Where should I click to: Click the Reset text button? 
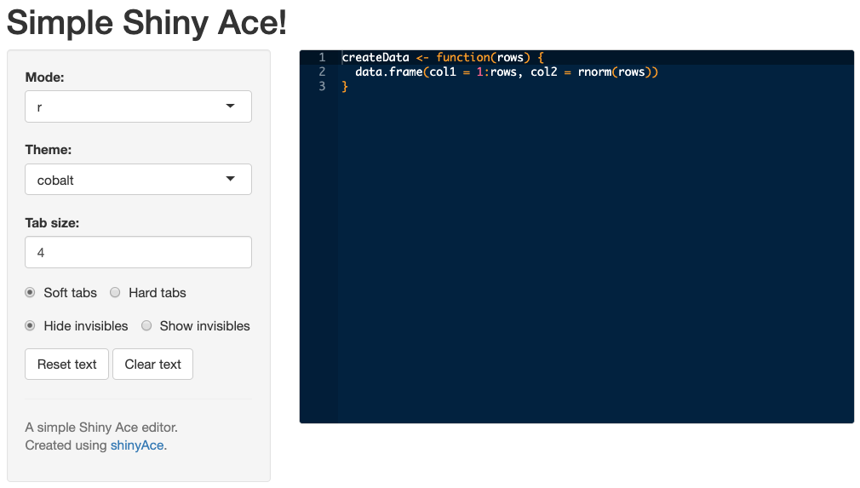67,364
